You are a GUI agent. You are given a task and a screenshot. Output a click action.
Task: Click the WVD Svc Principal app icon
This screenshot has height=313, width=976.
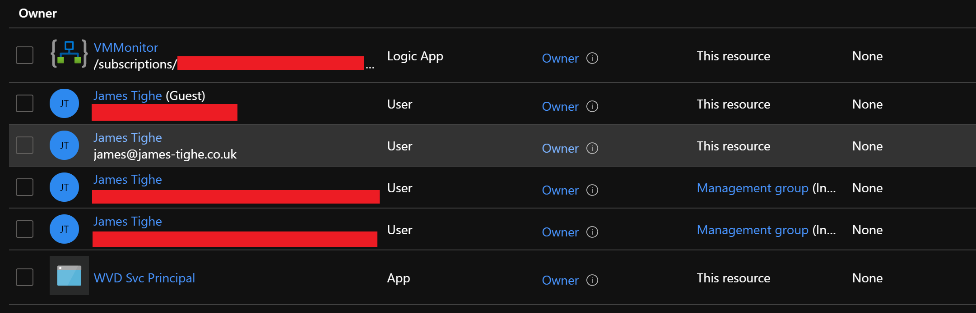click(69, 276)
